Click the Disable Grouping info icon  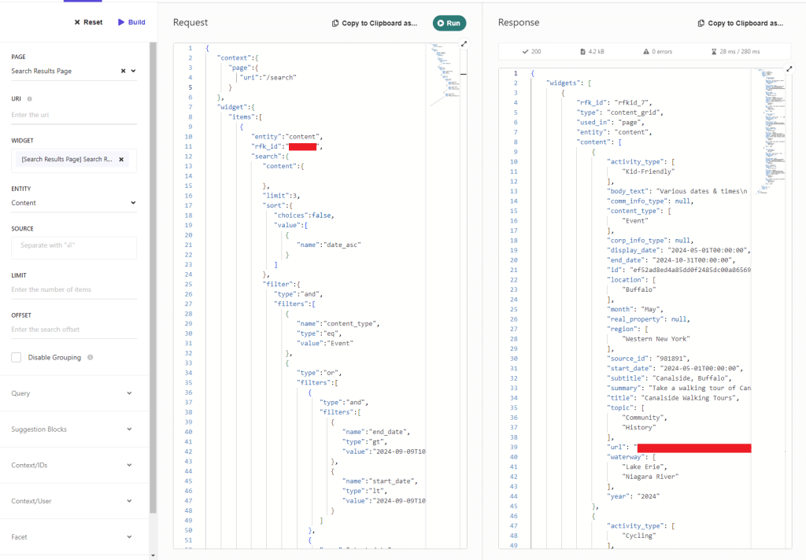click(x=90, y=357)
